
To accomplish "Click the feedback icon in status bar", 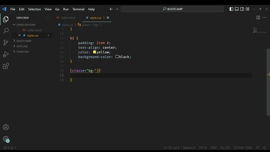I will click(258, 147).
